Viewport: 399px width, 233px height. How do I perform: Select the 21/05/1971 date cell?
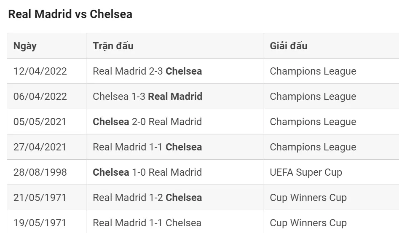(40, 198)
